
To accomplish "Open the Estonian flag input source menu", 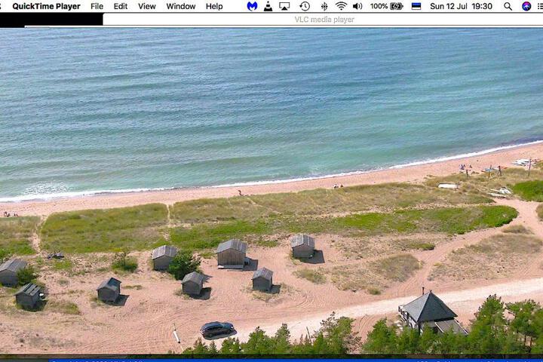I will point(416,6).
